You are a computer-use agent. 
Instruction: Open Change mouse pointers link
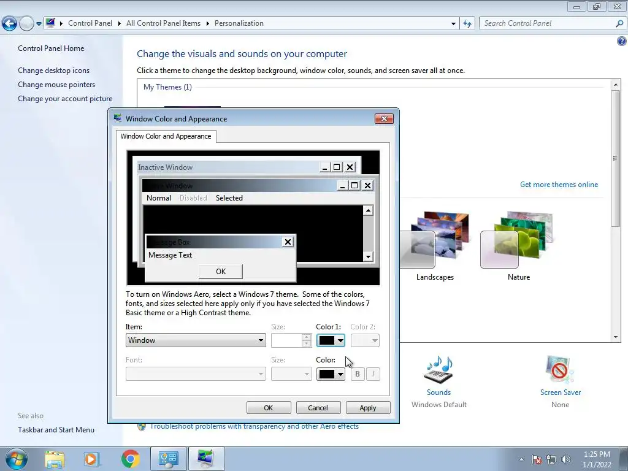(x=56, y=85)
